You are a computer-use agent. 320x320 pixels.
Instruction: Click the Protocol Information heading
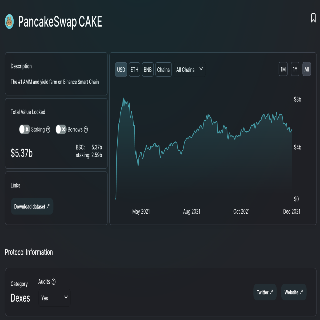pyautogui.click(x=29, y=252)
